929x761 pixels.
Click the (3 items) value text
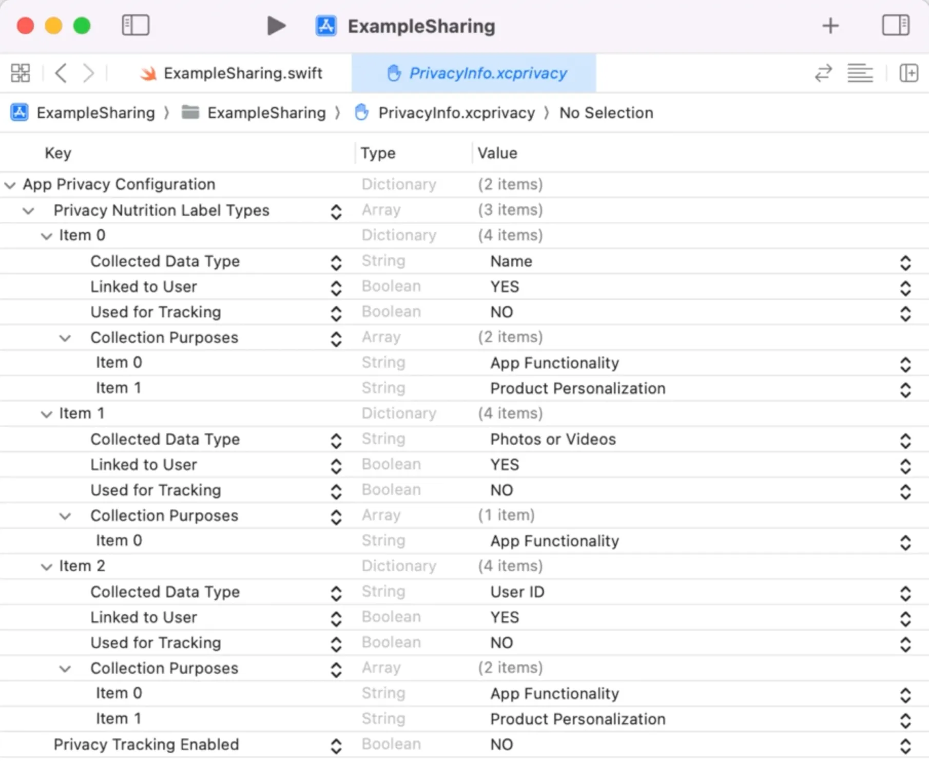tap(510, 210)
